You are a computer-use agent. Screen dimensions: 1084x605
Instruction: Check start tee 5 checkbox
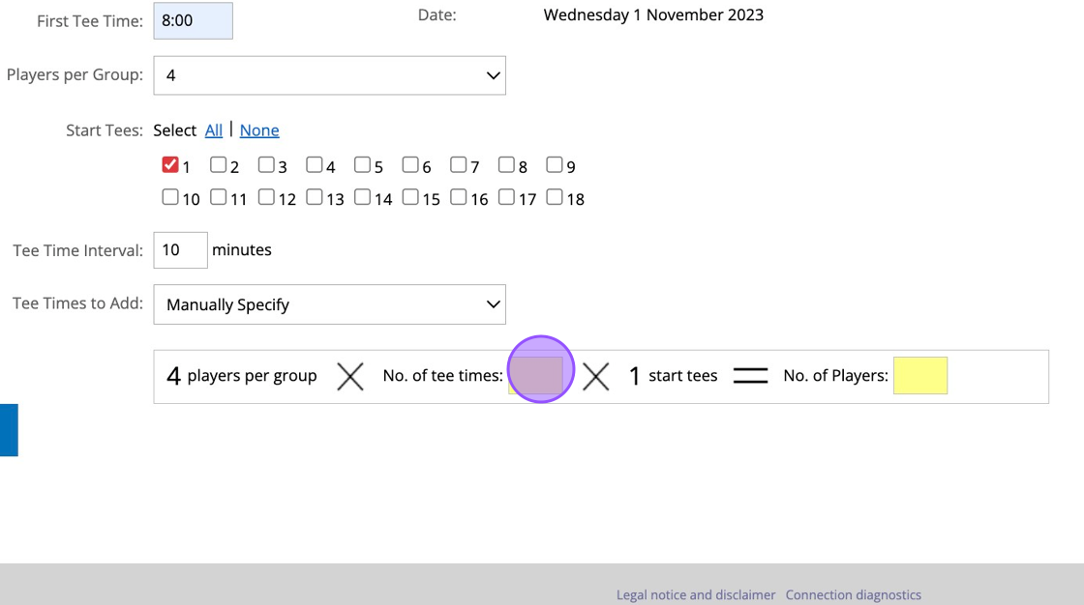pos(362,165)
